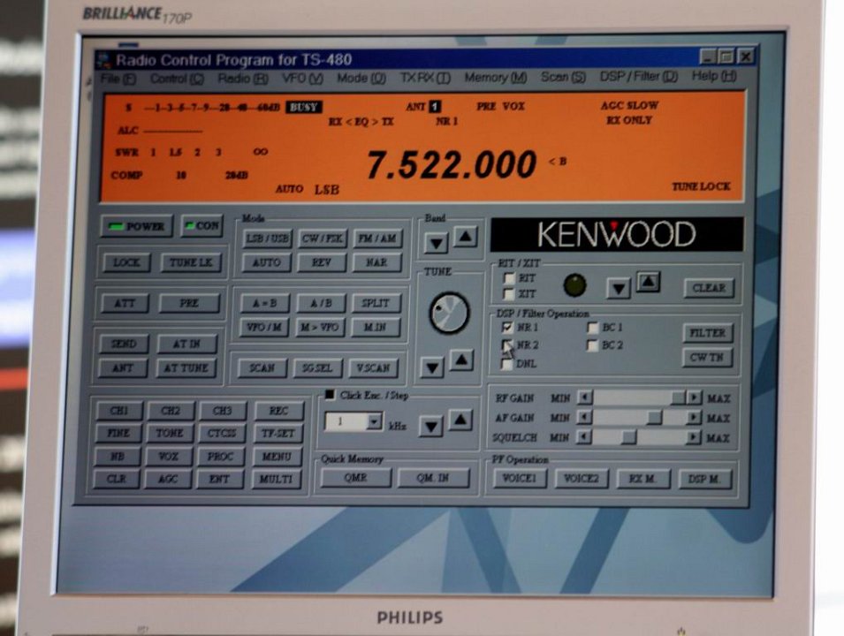Click the AF GAIN right arrow
844x636 pixels.
695,418
